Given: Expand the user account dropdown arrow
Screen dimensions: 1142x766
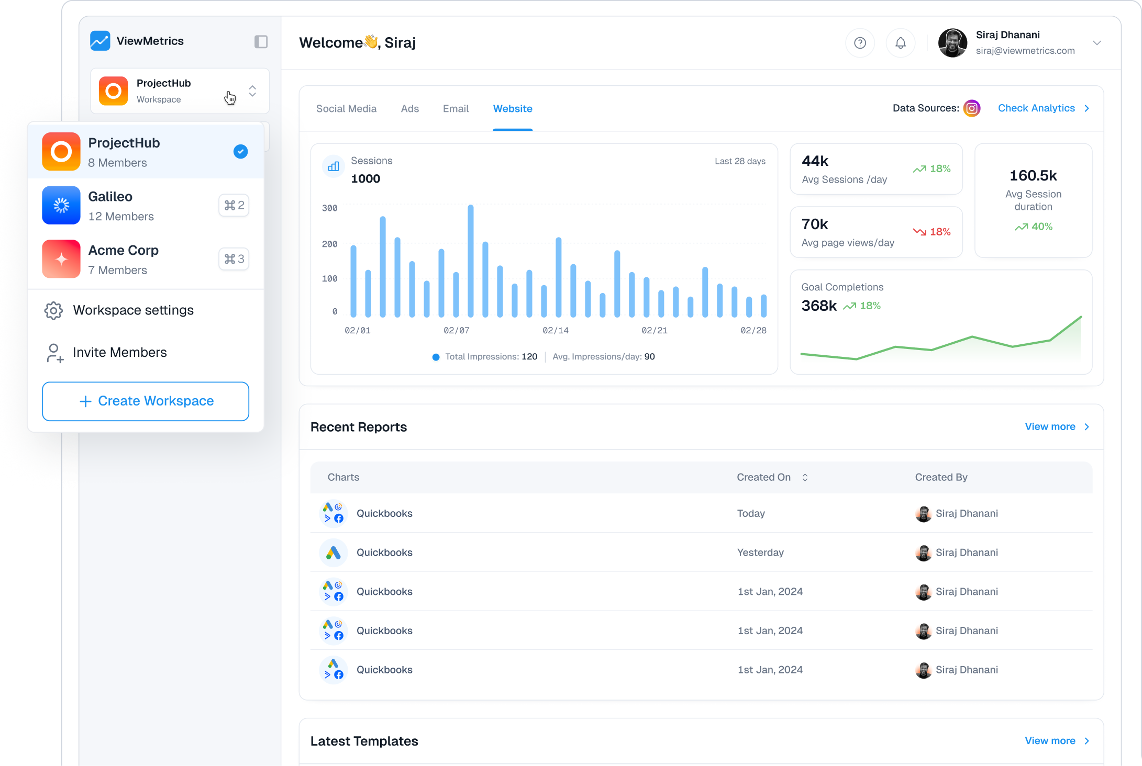Looking at the screenshot, I should (1097, 43).
